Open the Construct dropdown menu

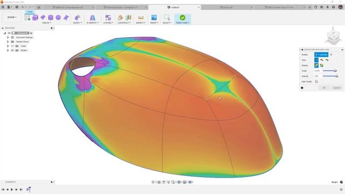click(124, 23)
